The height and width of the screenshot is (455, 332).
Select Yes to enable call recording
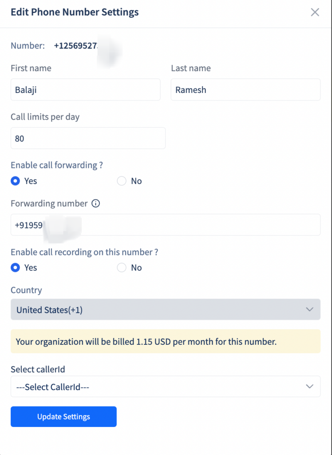(x=14, y=267)
